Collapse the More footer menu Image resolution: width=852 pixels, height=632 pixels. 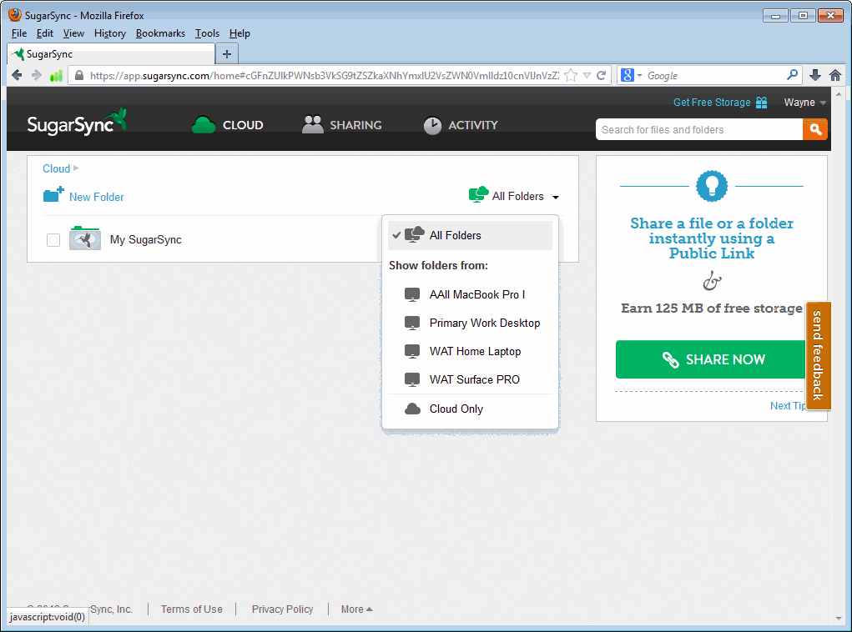356,609
